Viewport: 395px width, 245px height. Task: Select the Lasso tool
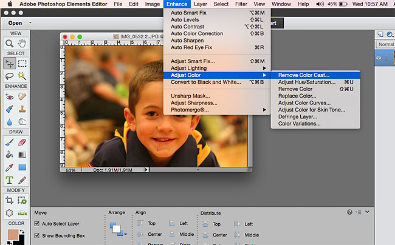click(x=10, y=76)
